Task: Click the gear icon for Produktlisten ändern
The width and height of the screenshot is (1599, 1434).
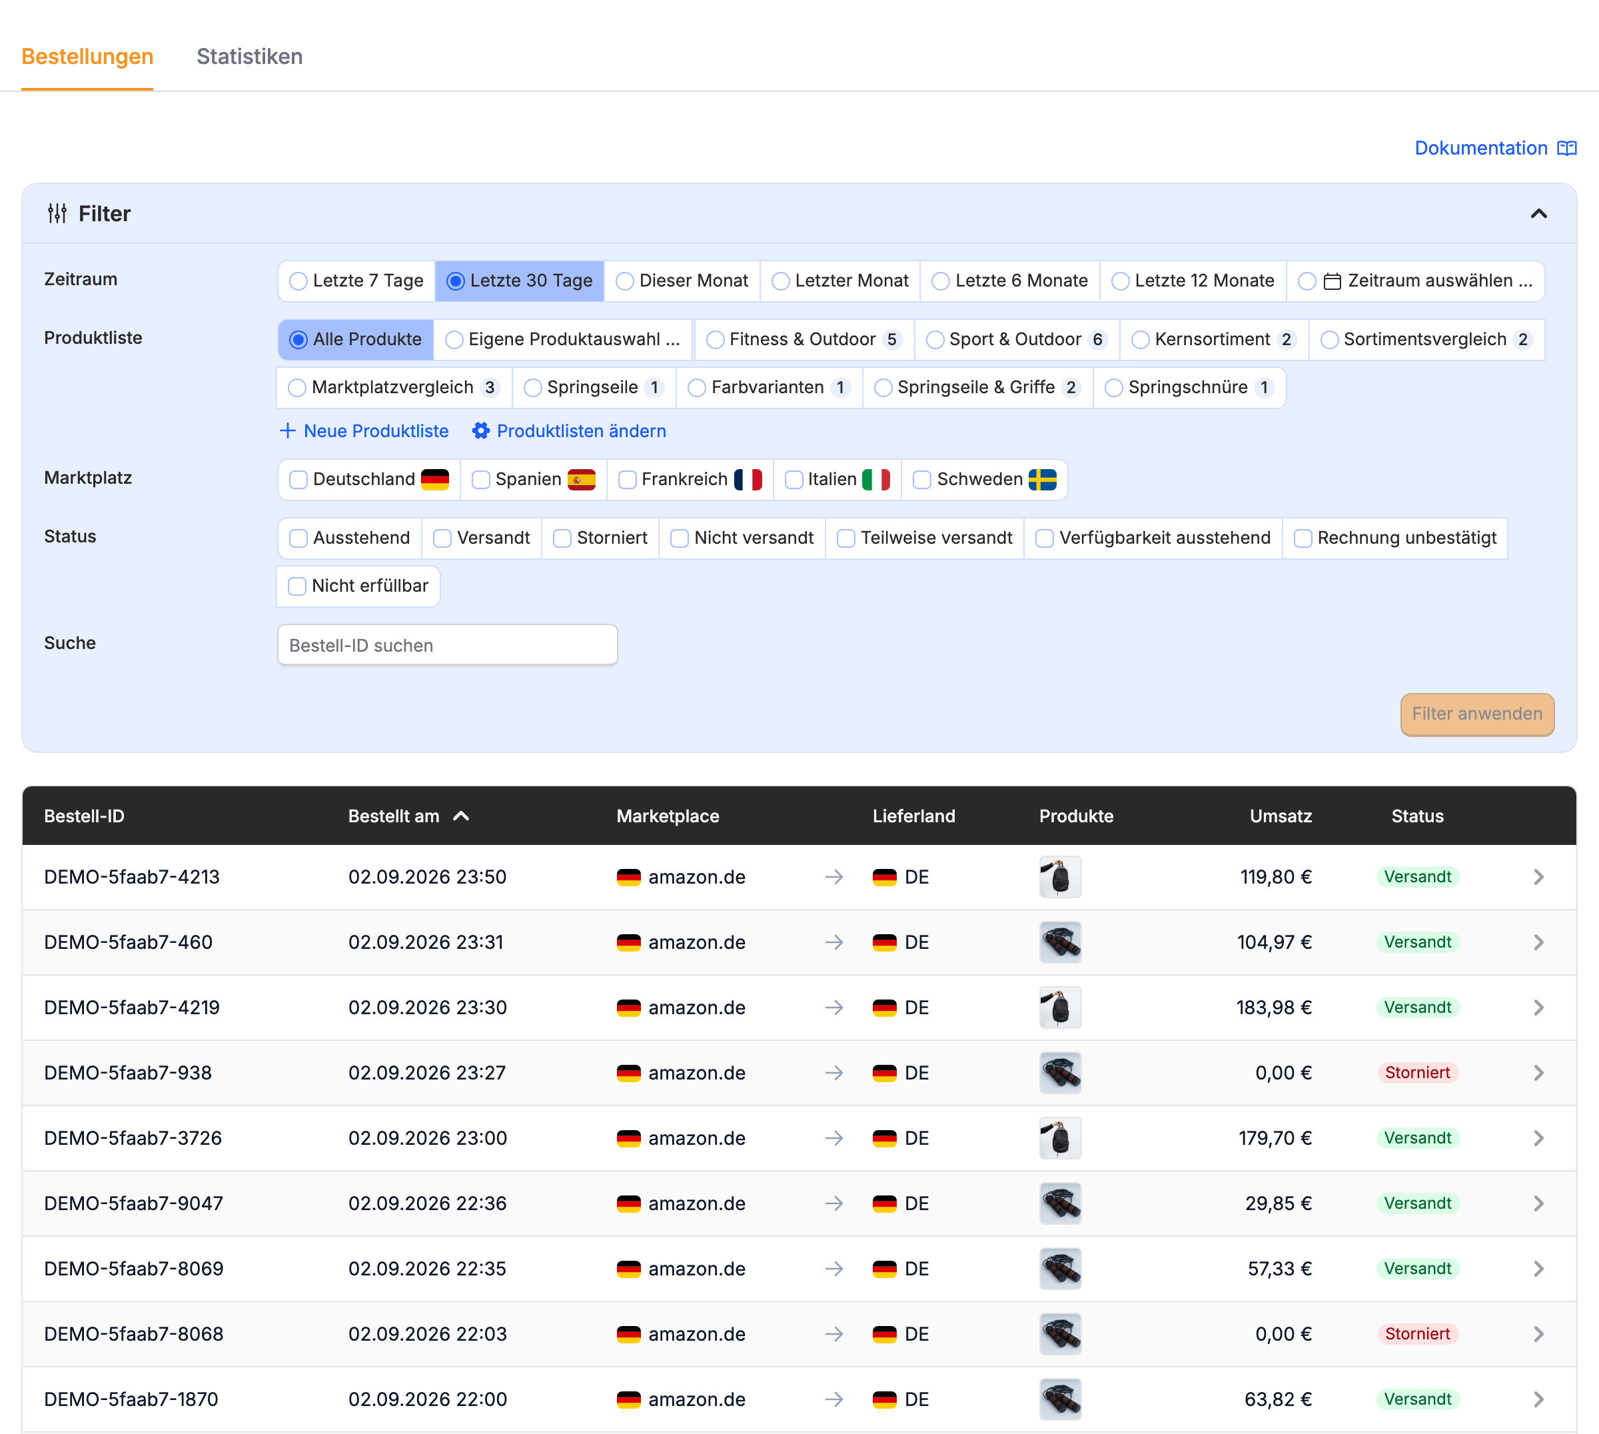Action: tap(480, 431)
